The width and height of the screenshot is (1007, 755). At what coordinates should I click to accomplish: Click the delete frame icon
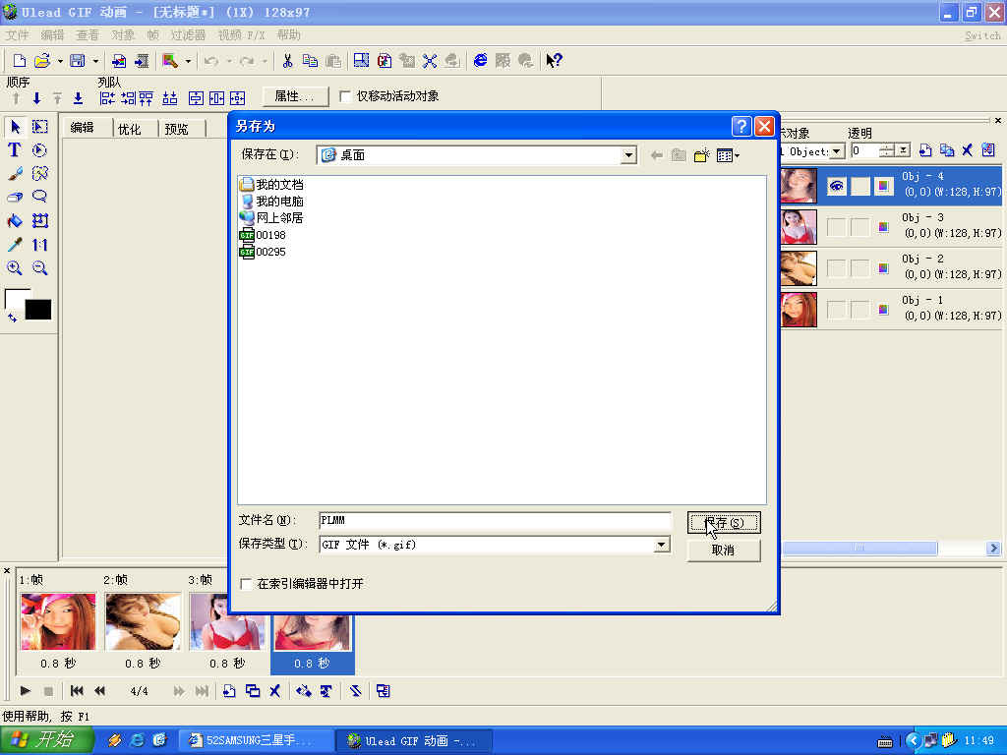click(275, 691)
